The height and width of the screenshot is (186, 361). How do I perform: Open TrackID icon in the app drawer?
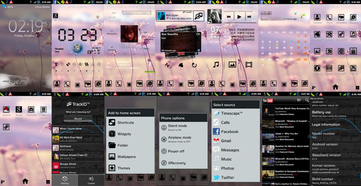341,68
